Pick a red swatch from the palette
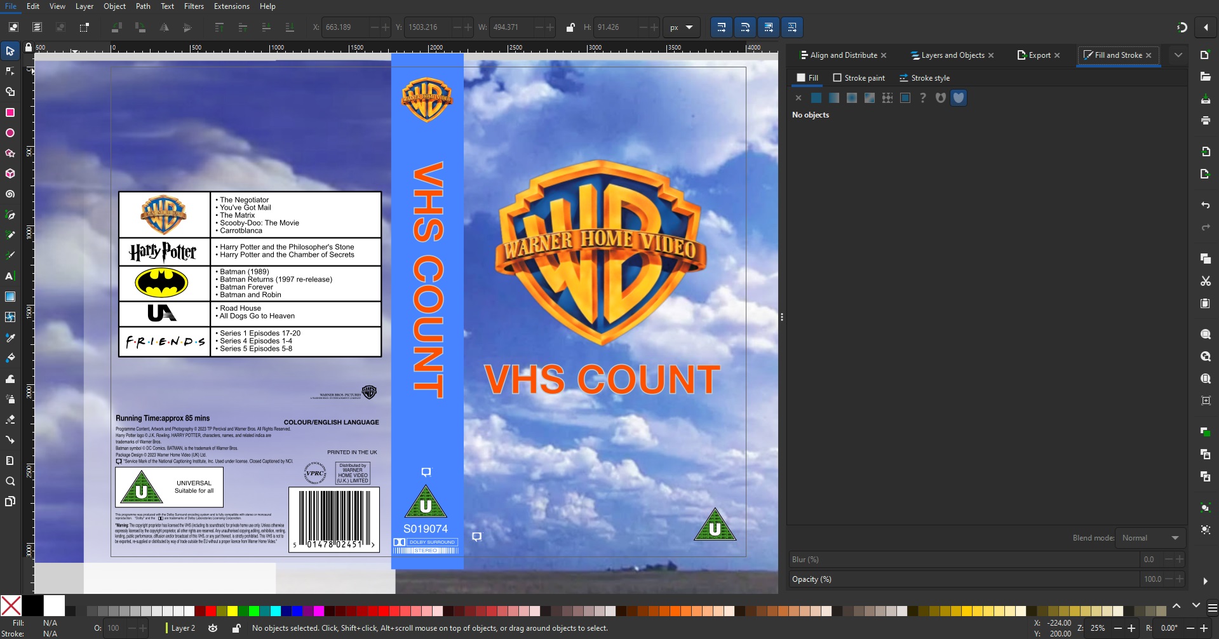Screen dimensions: 1219x639 [210, 610]
